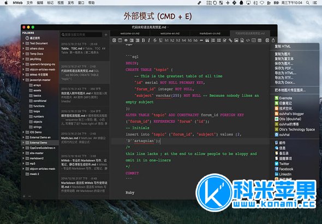322x224 pixels.
Task: Insert hyperlink with chain link icon
Action: [230, 40]
